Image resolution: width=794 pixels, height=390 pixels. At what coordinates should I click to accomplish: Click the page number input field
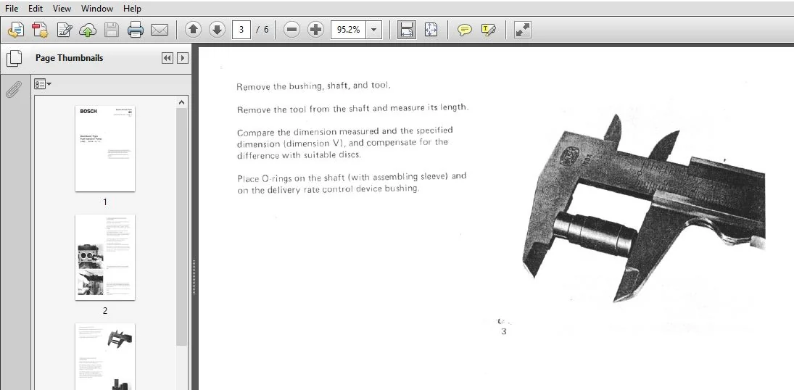[x=241, y=30]
